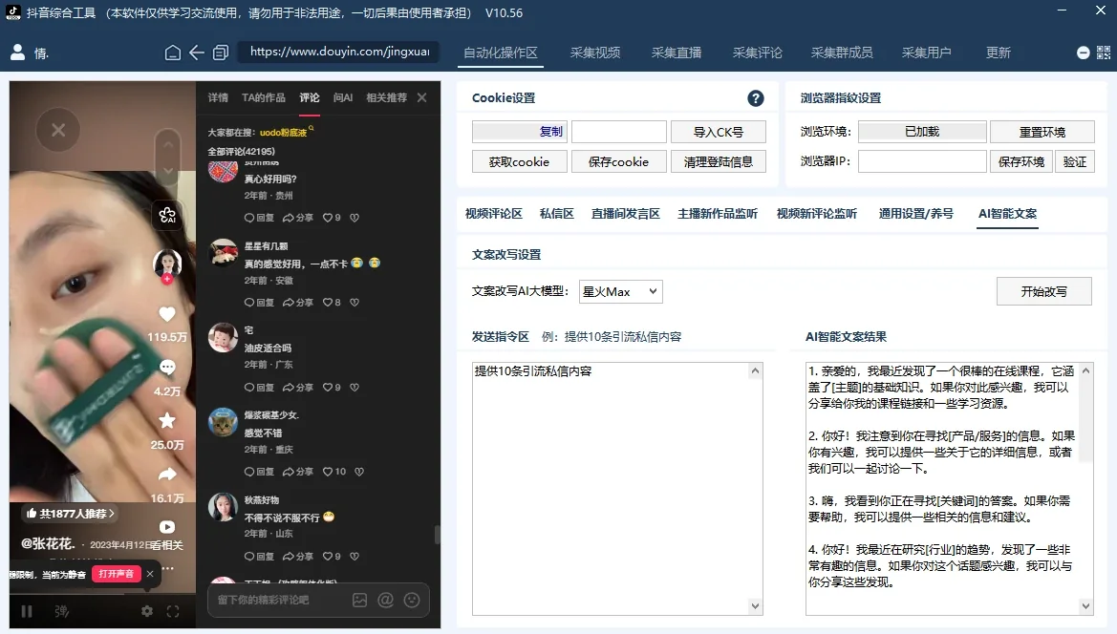Select the 采集评论 tab
The width and height of the screenshot is (1117, 634).
(758, 53)
